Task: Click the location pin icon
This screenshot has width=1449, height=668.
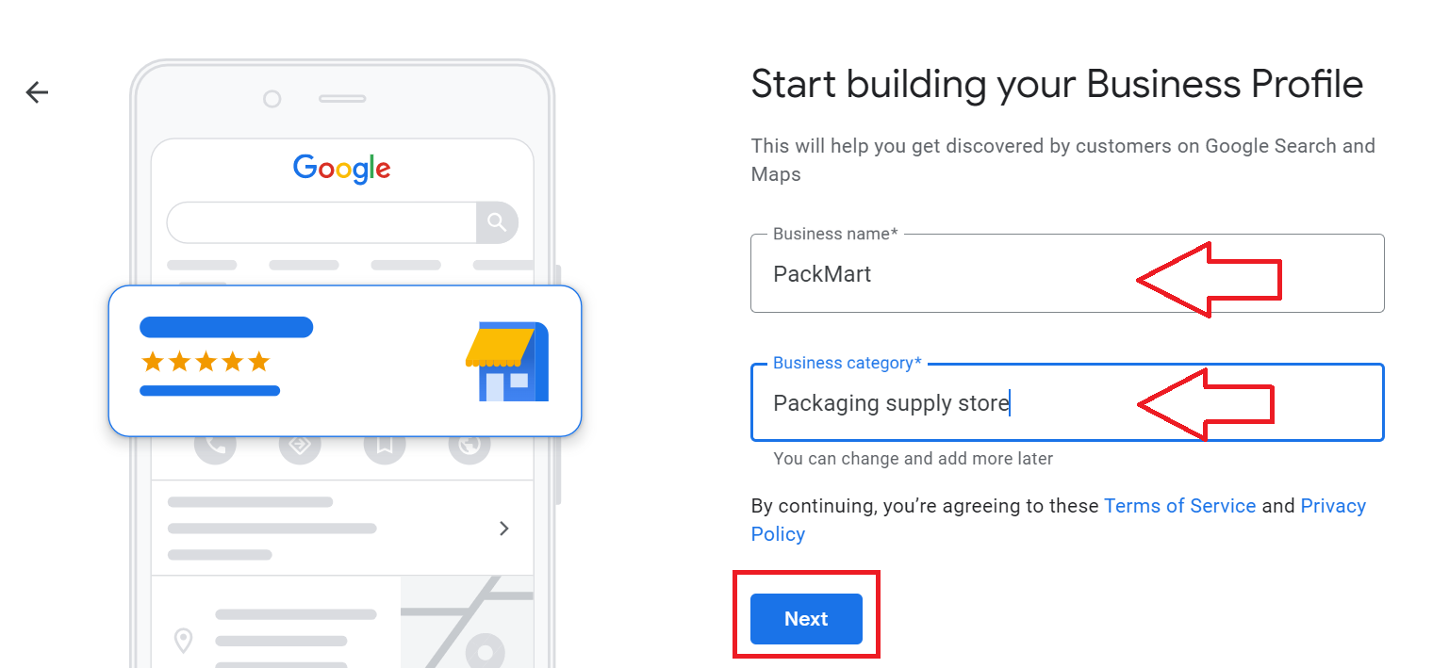Action: (184, 641)
